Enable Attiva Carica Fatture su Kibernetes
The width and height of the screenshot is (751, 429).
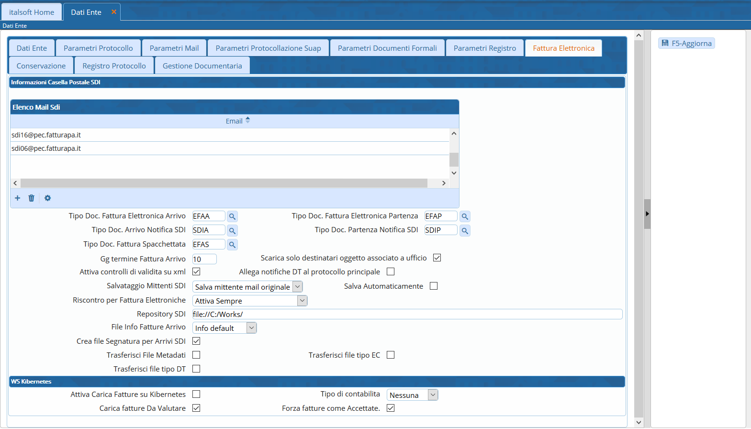196,395
